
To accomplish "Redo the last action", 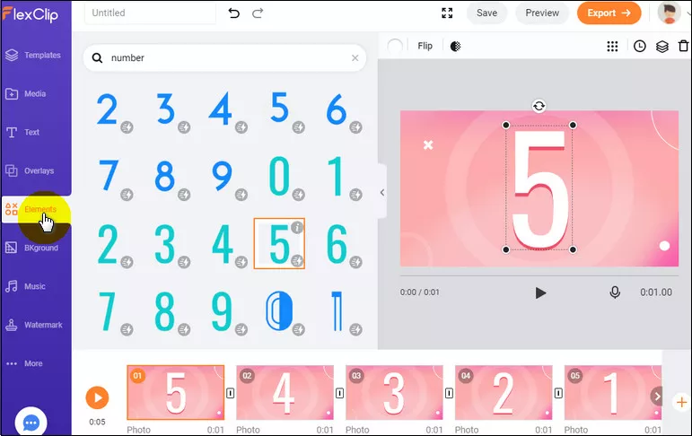I will 258,13.
